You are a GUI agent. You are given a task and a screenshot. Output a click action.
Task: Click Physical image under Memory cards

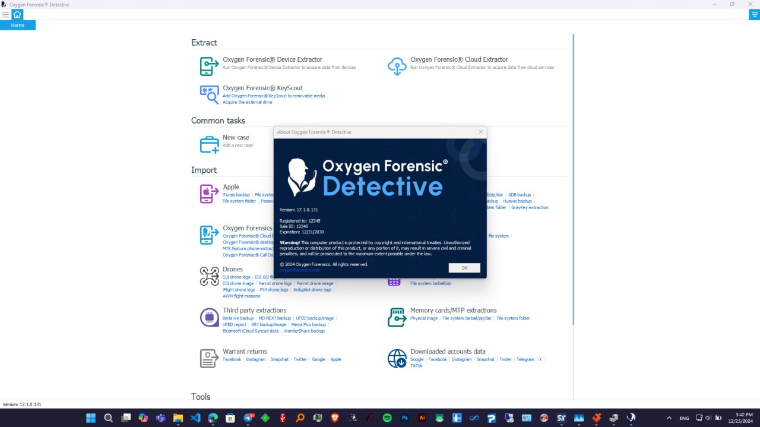click(424, 318)
